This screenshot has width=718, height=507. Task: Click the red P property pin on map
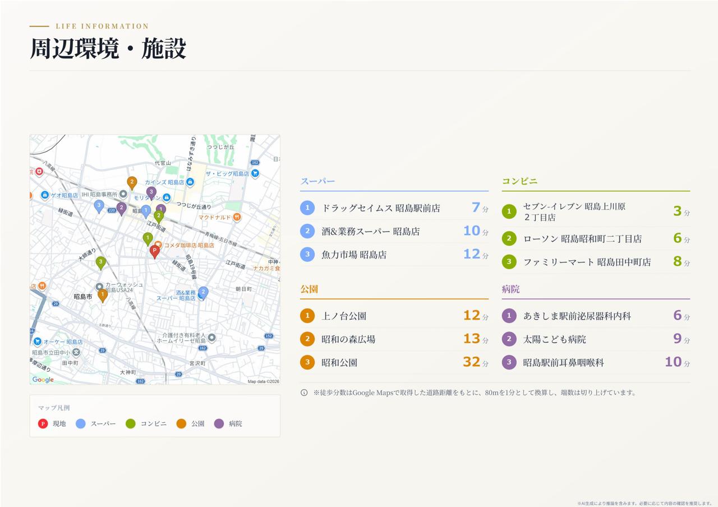[x=155, y=251]
